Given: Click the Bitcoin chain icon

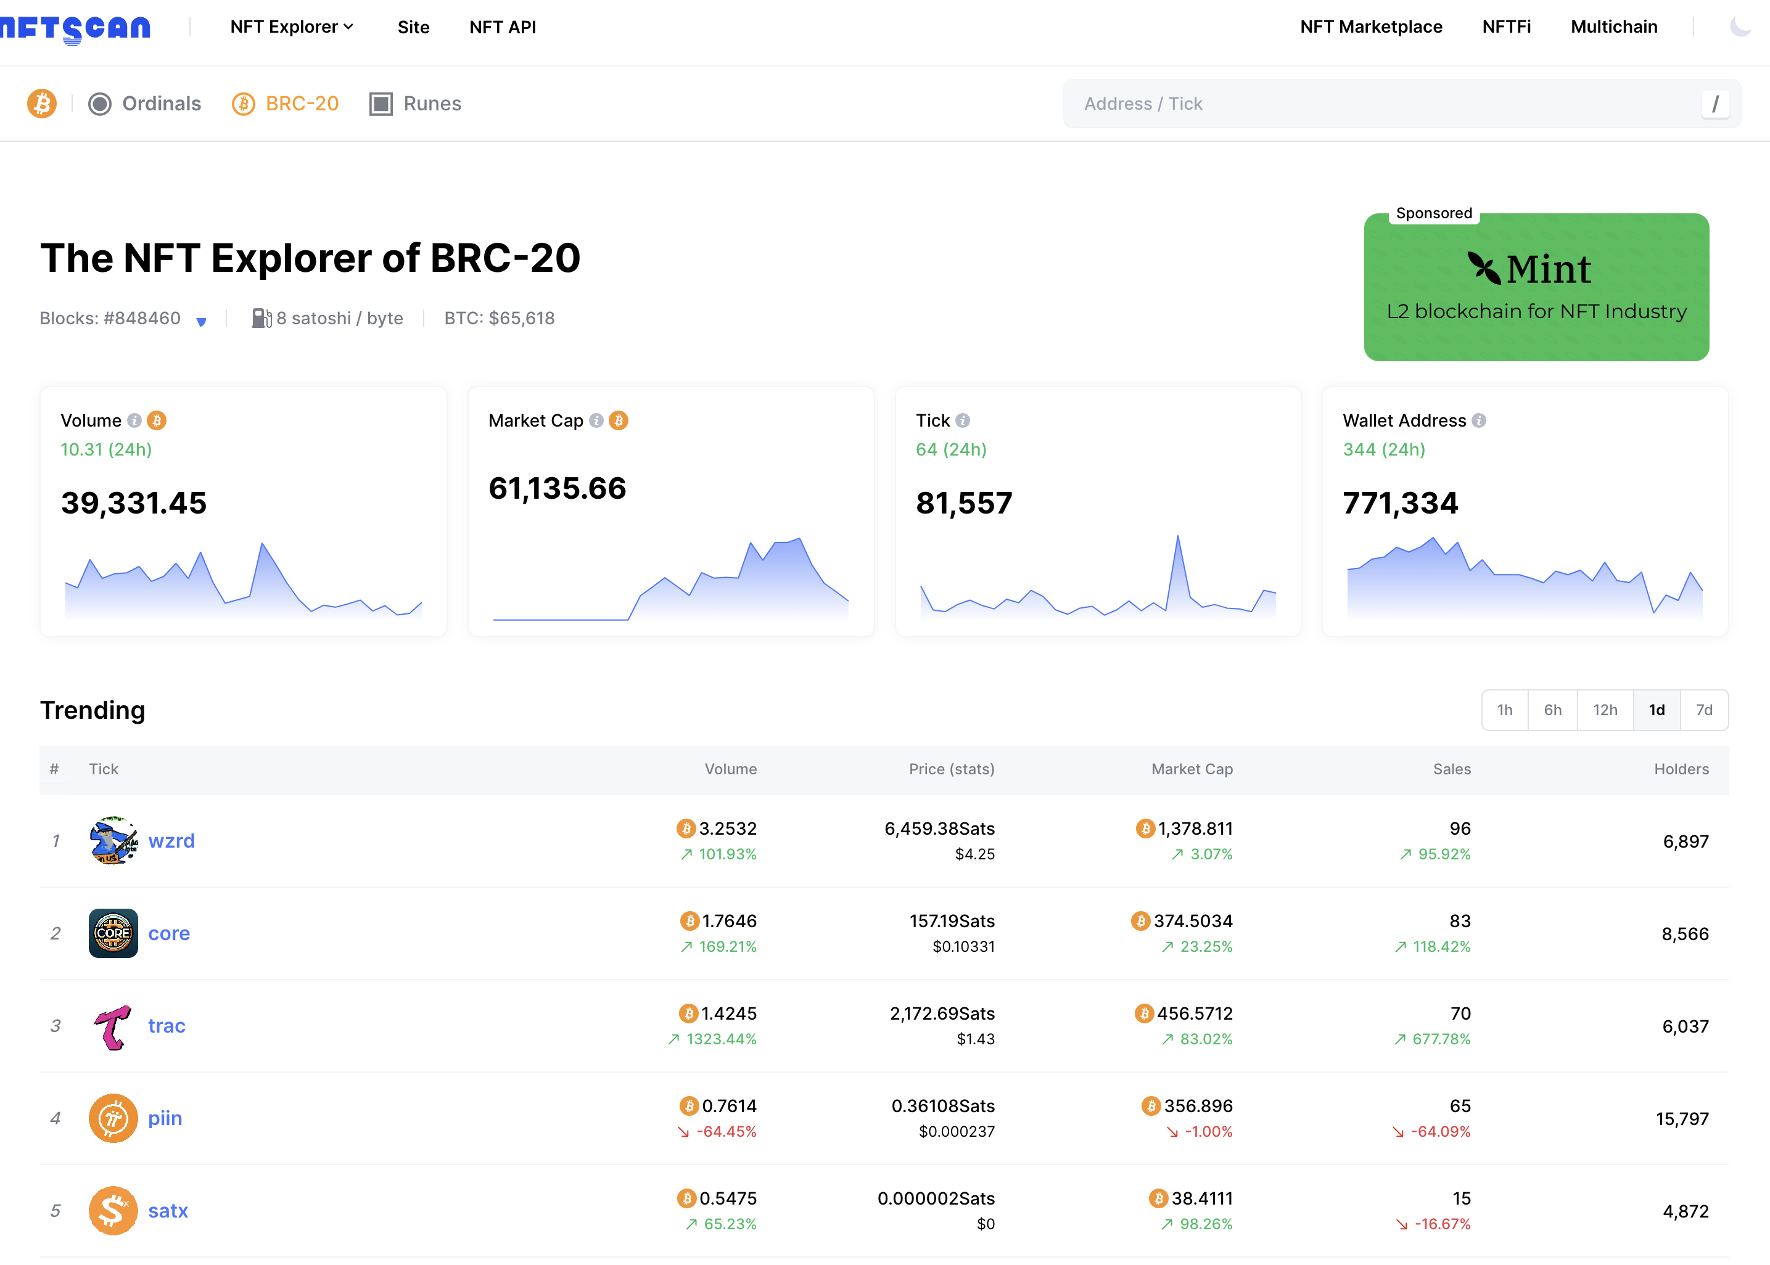Looking at the screenshot, I should [42, 104].
